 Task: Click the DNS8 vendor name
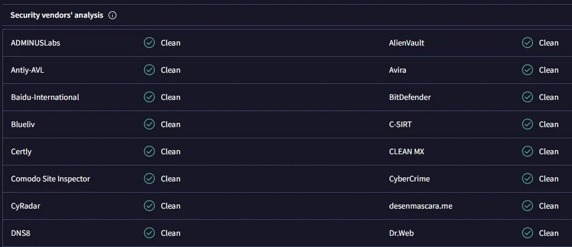click(20, 233)
